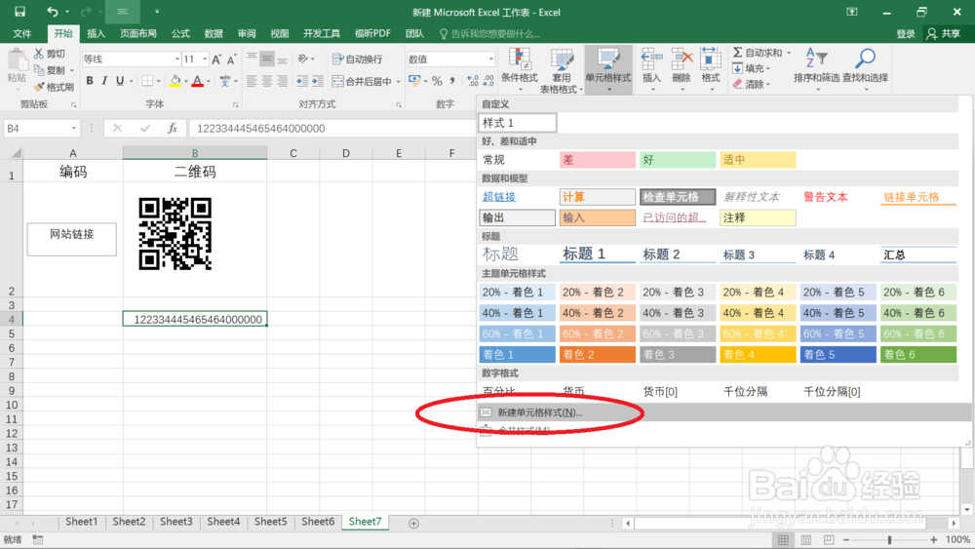Click Sign in (登录)
The height and width of the screenshot is (549, 975).
(x=906, y=33)
